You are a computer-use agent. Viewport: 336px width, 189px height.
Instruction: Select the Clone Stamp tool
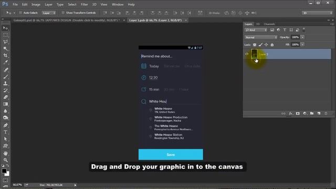coord(6,83)
